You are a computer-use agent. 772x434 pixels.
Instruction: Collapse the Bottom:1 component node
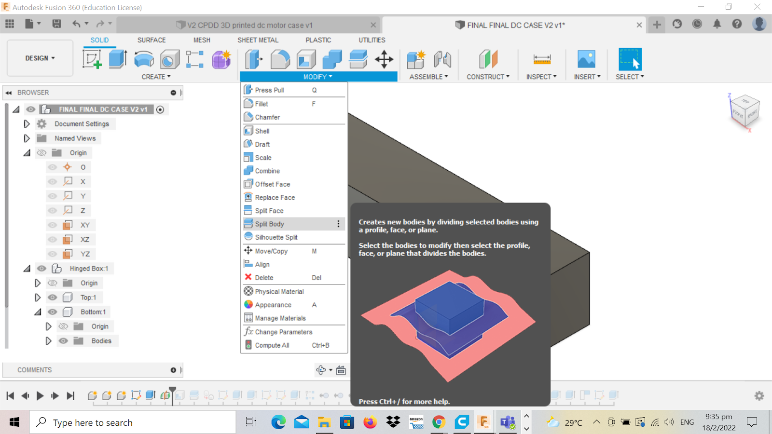(38, 312)
